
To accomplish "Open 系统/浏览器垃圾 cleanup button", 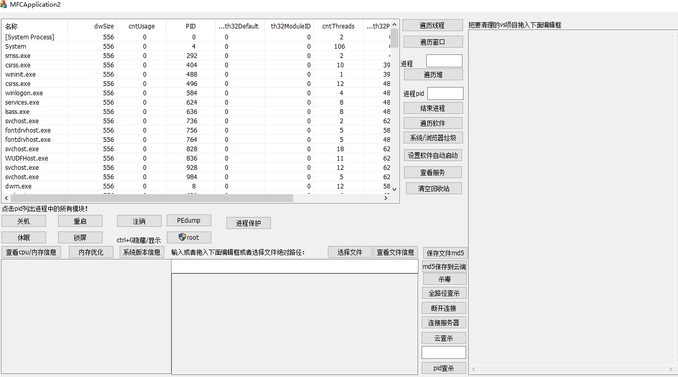I will click(433, 138).
